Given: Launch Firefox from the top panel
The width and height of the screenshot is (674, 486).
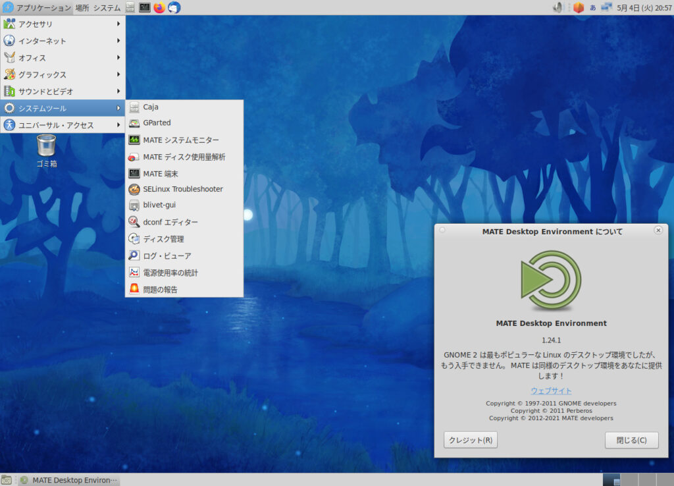Looking at the screenshot, I should [159, 8].
